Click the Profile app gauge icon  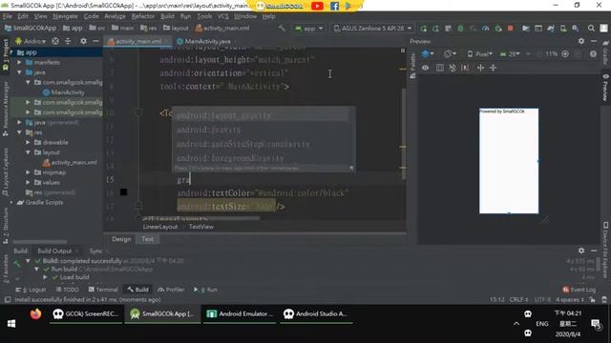486,29
